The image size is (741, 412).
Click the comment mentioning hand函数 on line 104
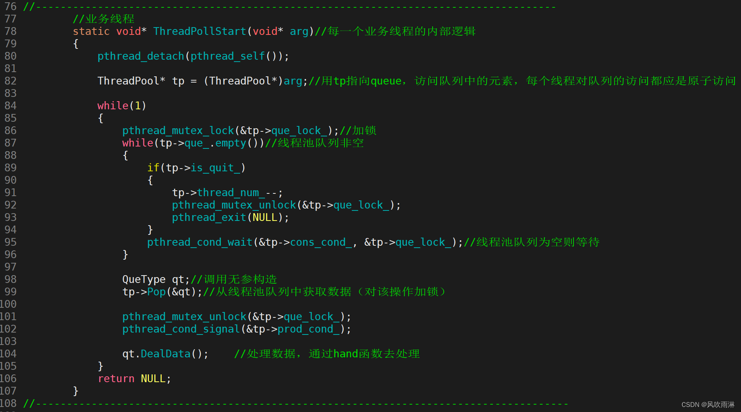[x=327, y=354]
